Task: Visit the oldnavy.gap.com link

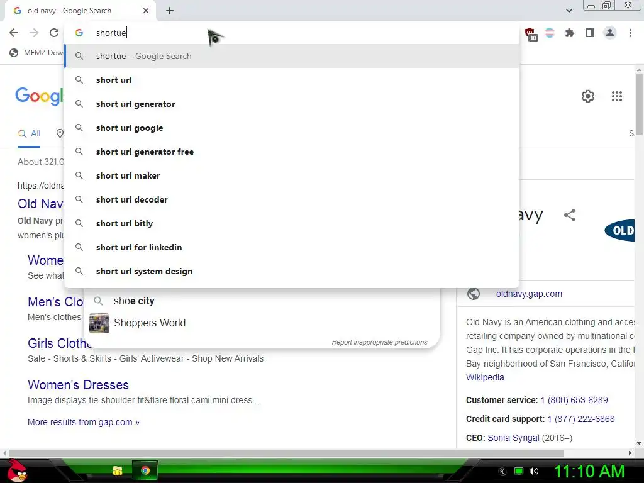Action: [529, 294]
